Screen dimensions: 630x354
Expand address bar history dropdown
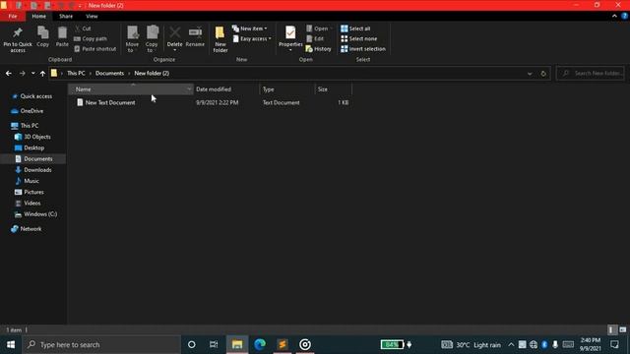(x=530, y=74)
